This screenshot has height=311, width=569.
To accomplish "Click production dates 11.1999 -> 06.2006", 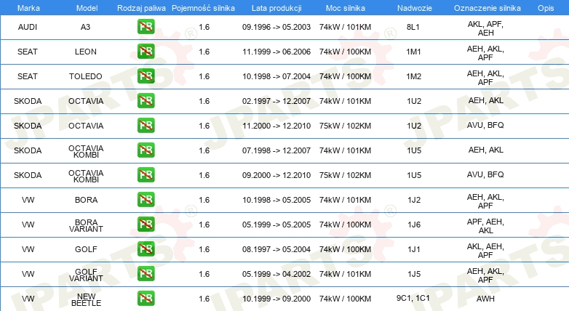I will [276, 52].
